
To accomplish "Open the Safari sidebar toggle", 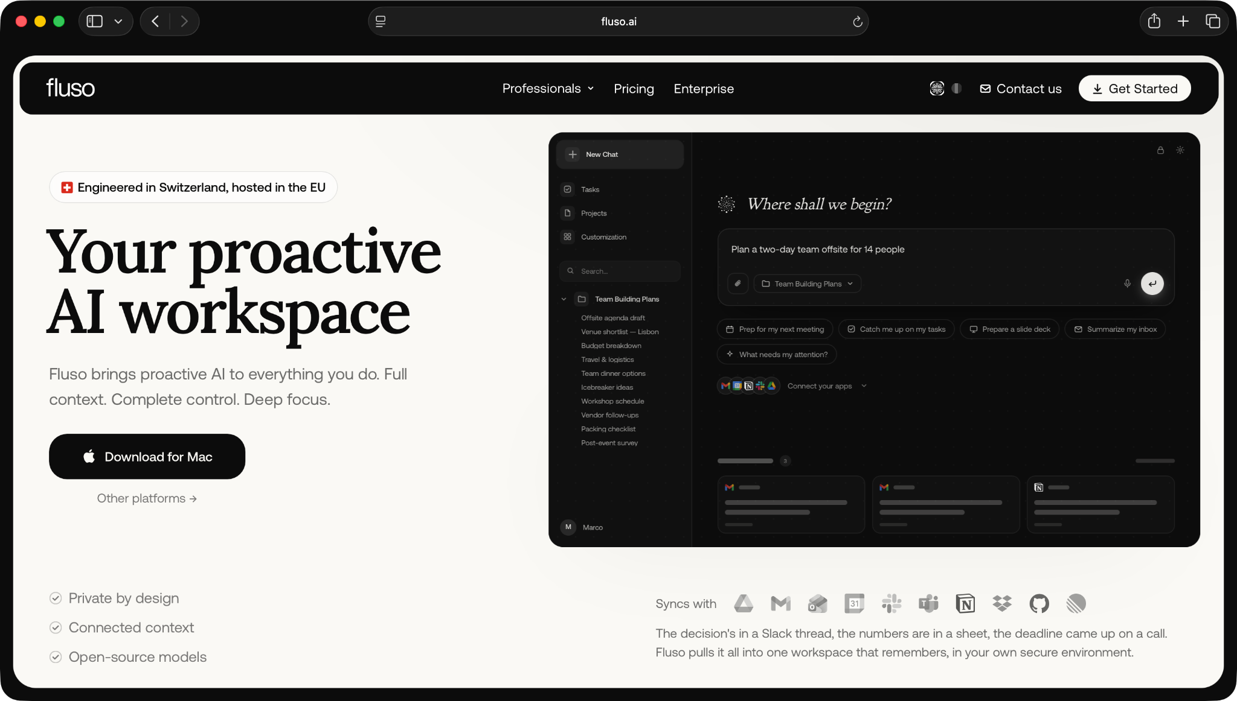I will point(95,21).
